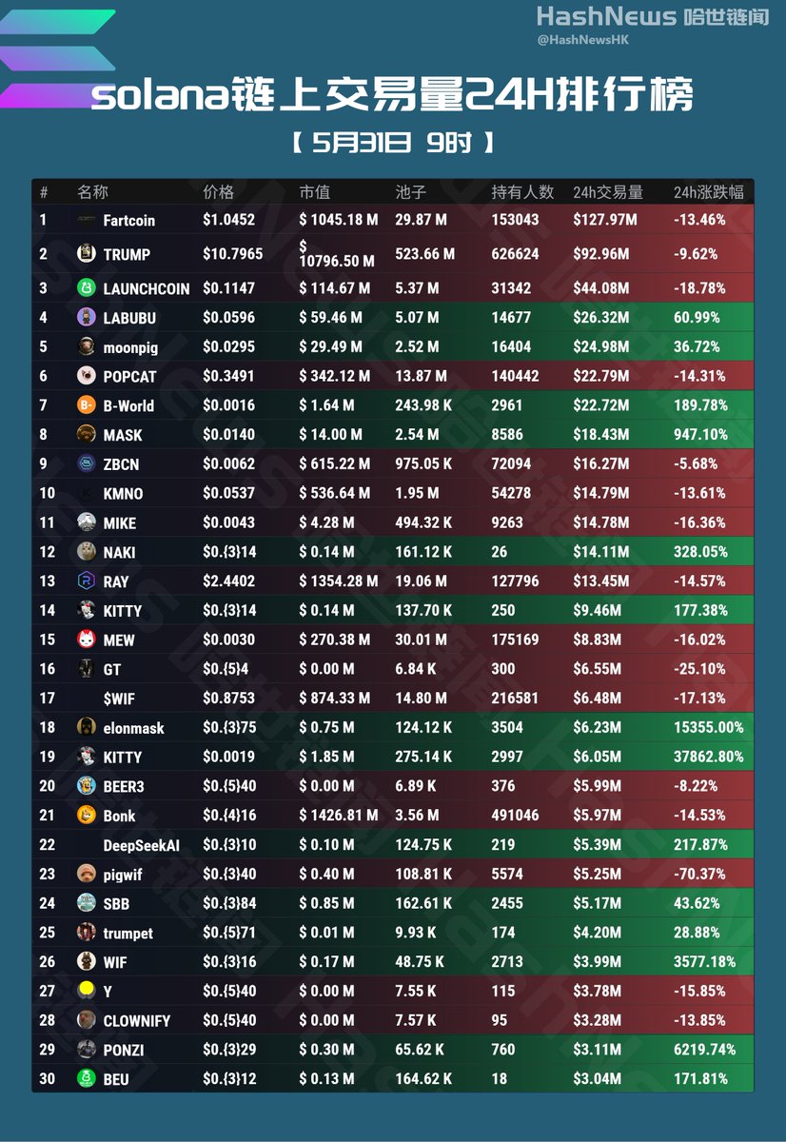The height and width of the screenshot is (1142, 786).
Task: Click the holder count 175169
Action: tap(515, 640)
